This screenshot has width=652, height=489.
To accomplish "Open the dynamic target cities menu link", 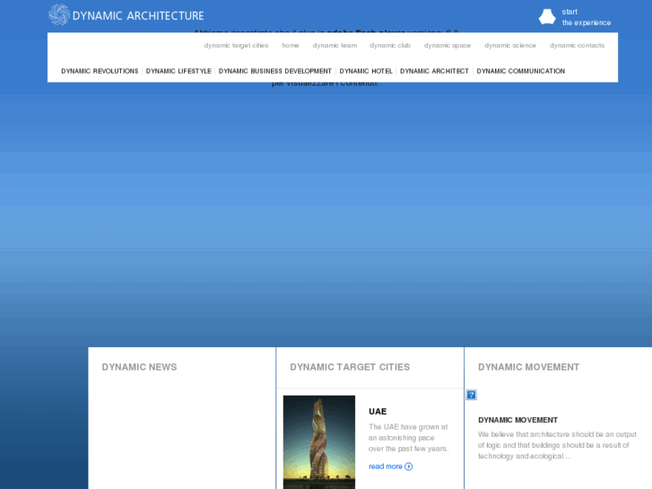I will (x=236, y=46).
